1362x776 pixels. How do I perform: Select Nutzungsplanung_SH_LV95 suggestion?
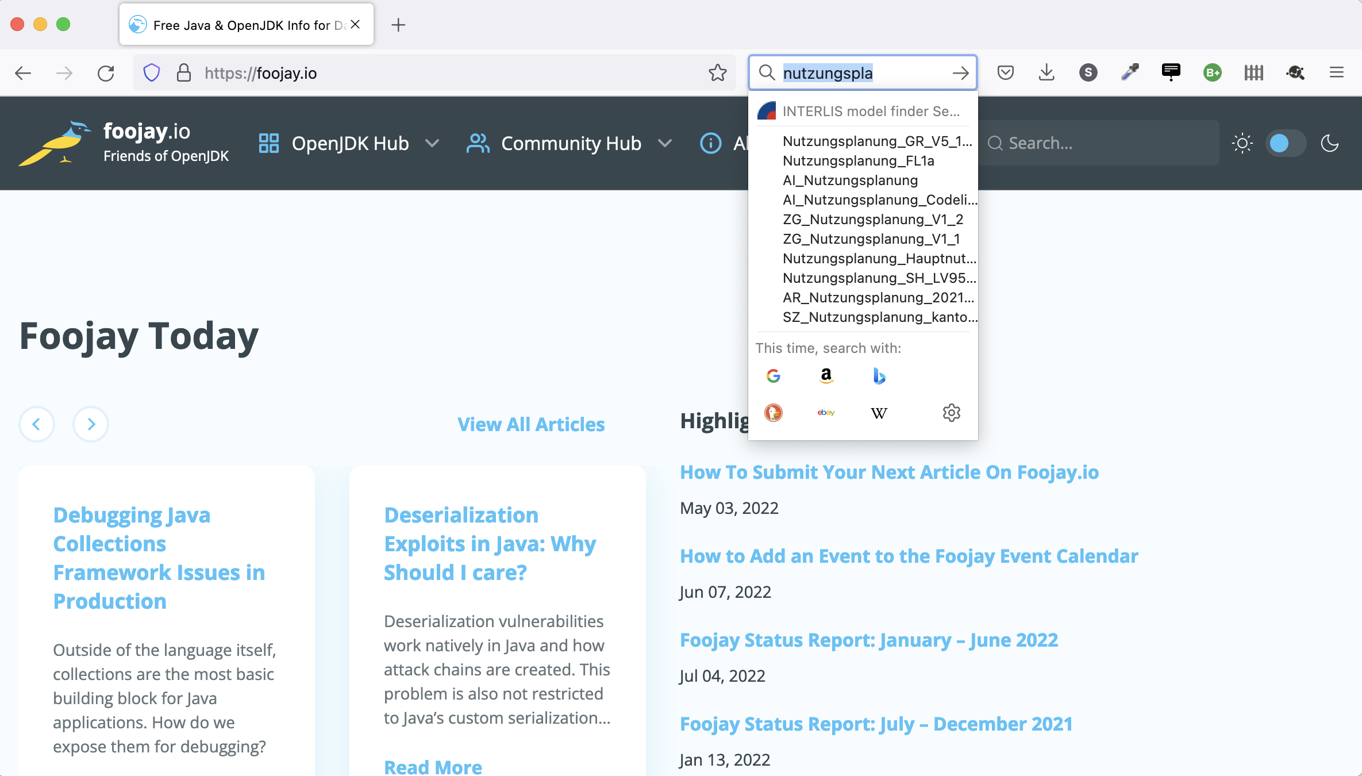863,278
